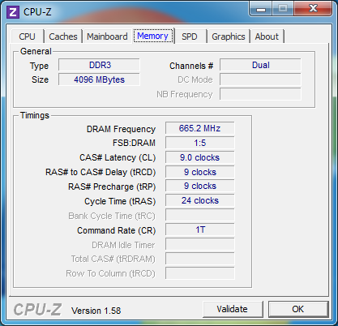Click the CPU-Z logo at bottom left
Screen dimensions: 338x326
pyautogui.click(x=37, y=310)
